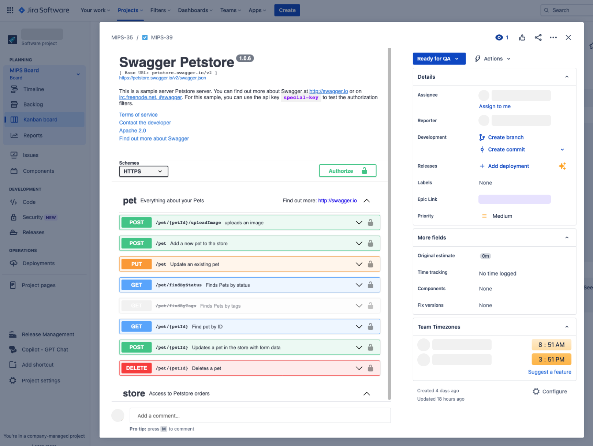Open the Teams menu
The width and height of the screenshot is (593, 446).
tap(231, 10)
